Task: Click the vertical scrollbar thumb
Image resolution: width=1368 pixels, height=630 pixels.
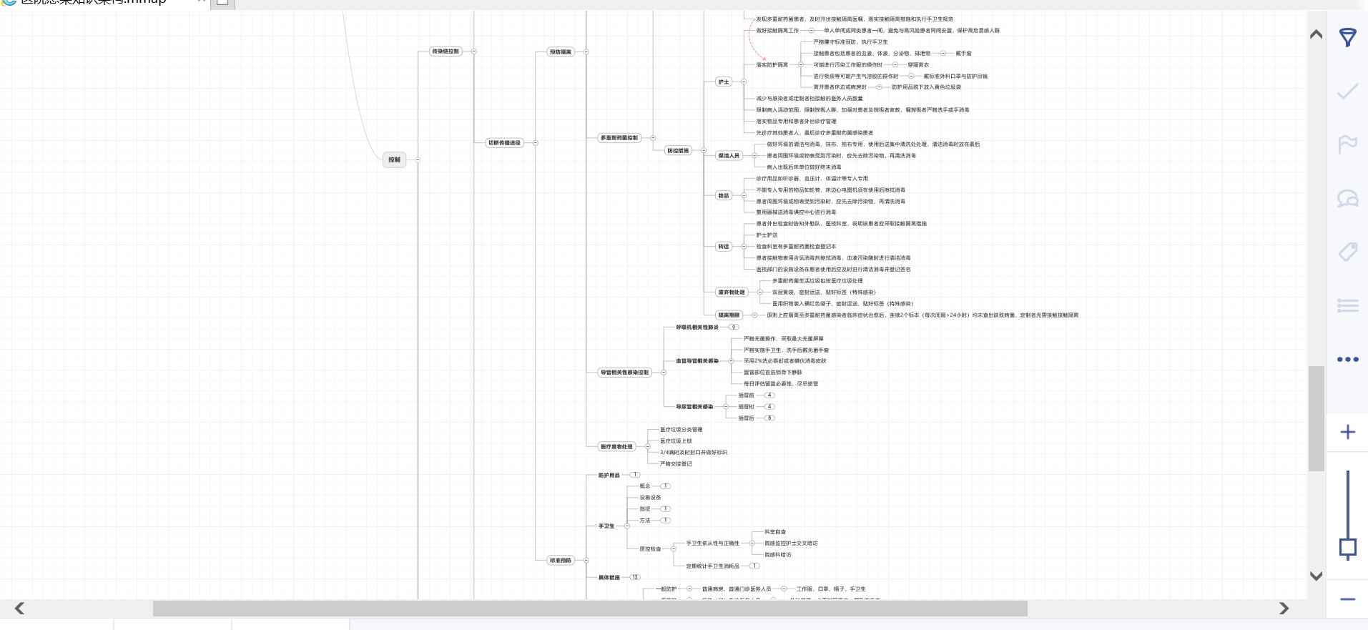Action: [x=1317, y=418]
